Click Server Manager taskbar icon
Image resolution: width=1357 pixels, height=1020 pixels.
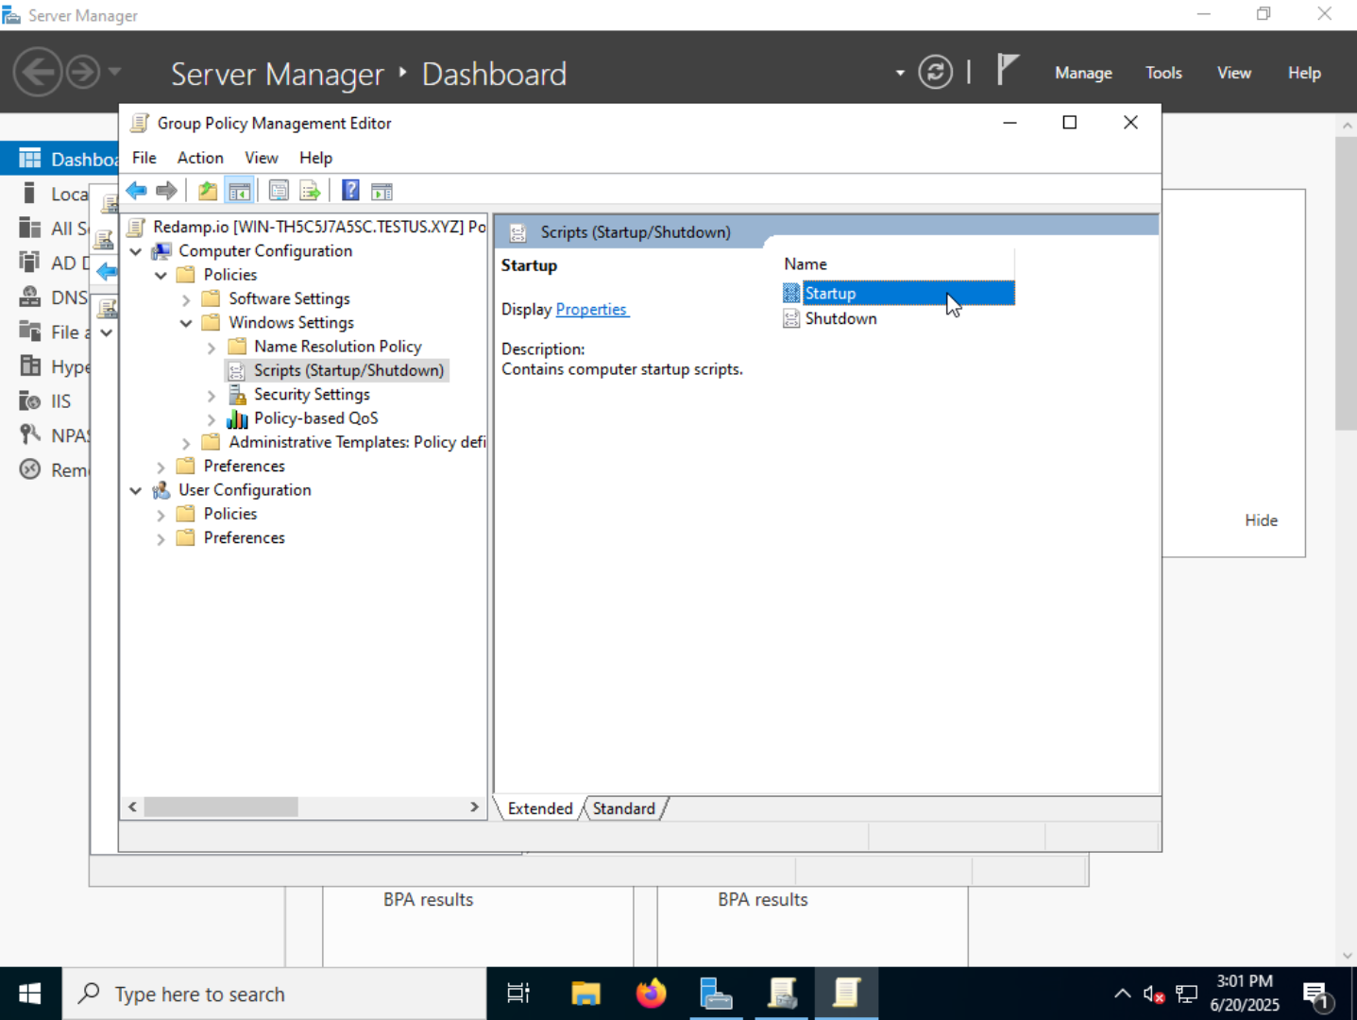(x=716, y=994)
